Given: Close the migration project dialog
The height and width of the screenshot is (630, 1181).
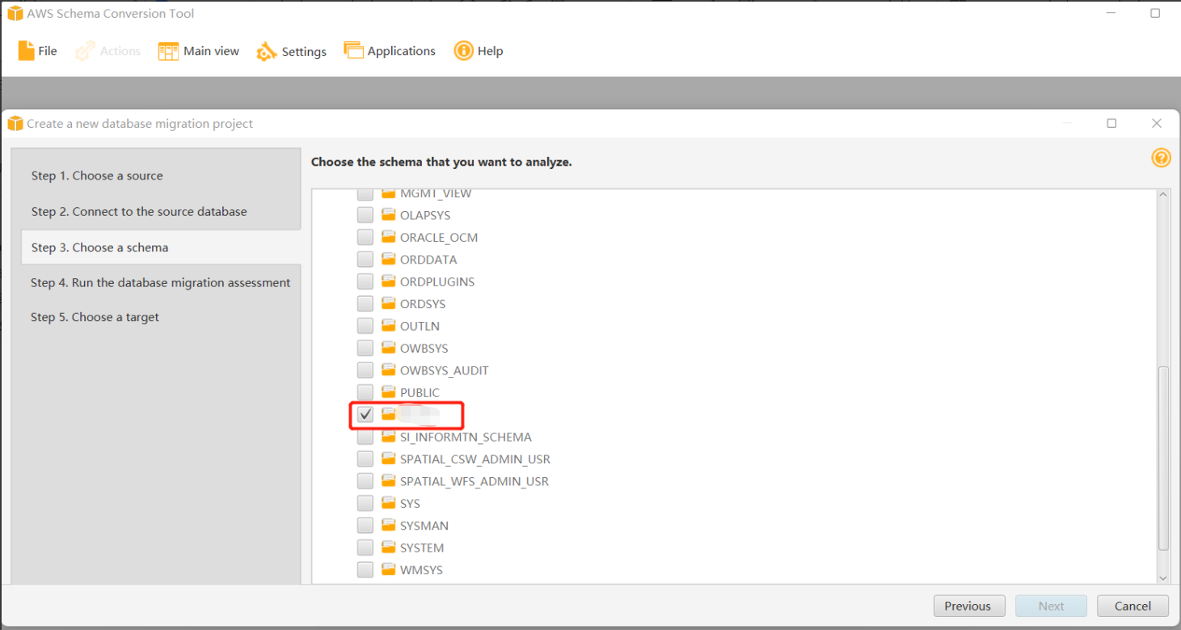Looking at the screenshot, I should pyautogui.click(x=1157, y=123).
